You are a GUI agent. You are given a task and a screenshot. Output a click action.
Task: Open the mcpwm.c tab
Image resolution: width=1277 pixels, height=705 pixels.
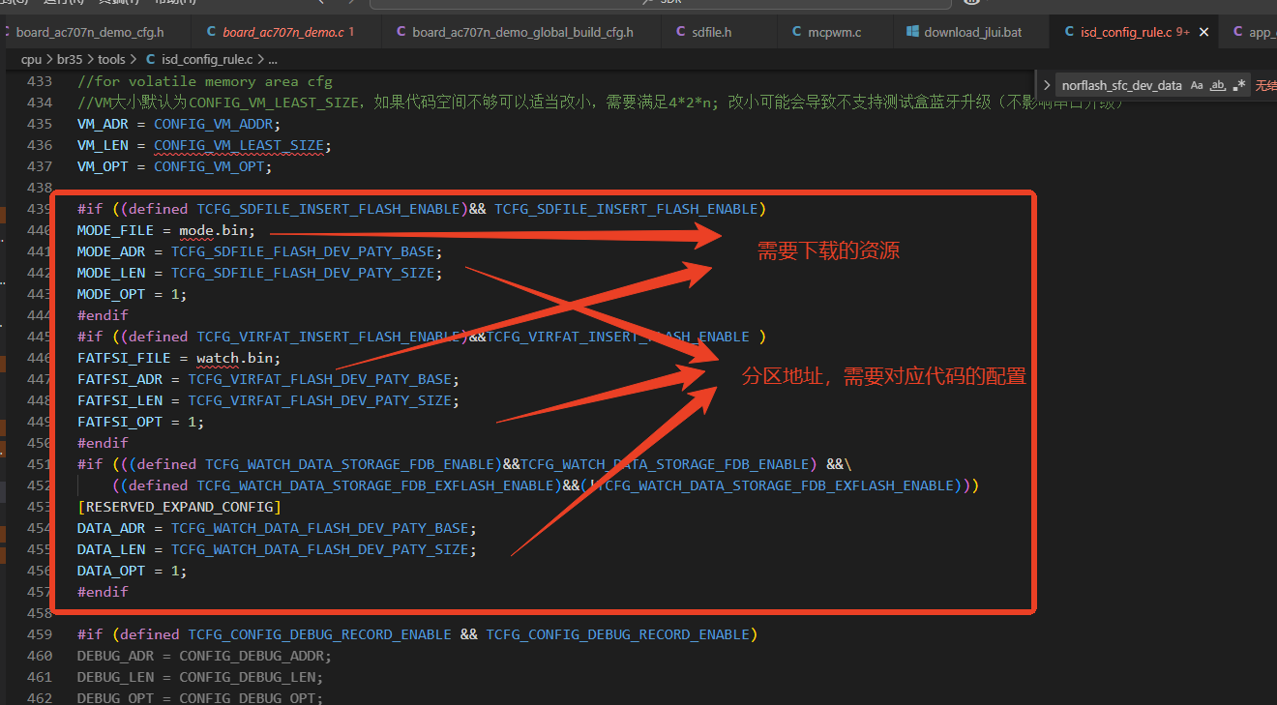(x=834, y=32)
